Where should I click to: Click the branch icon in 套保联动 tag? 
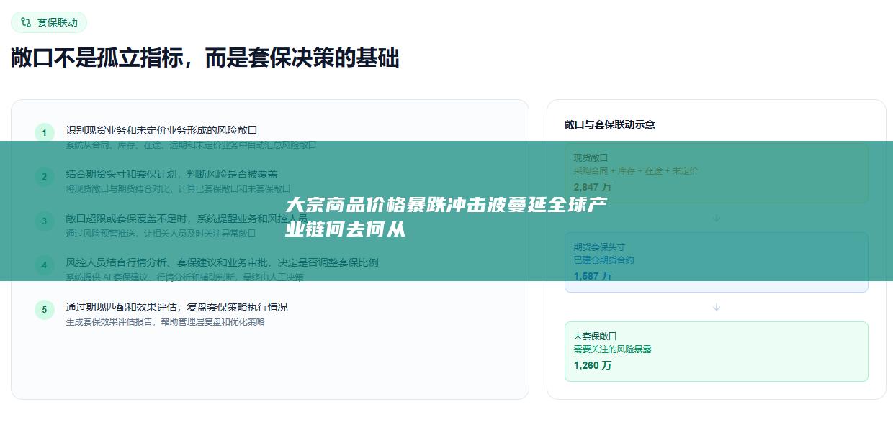tap(26, 22)
